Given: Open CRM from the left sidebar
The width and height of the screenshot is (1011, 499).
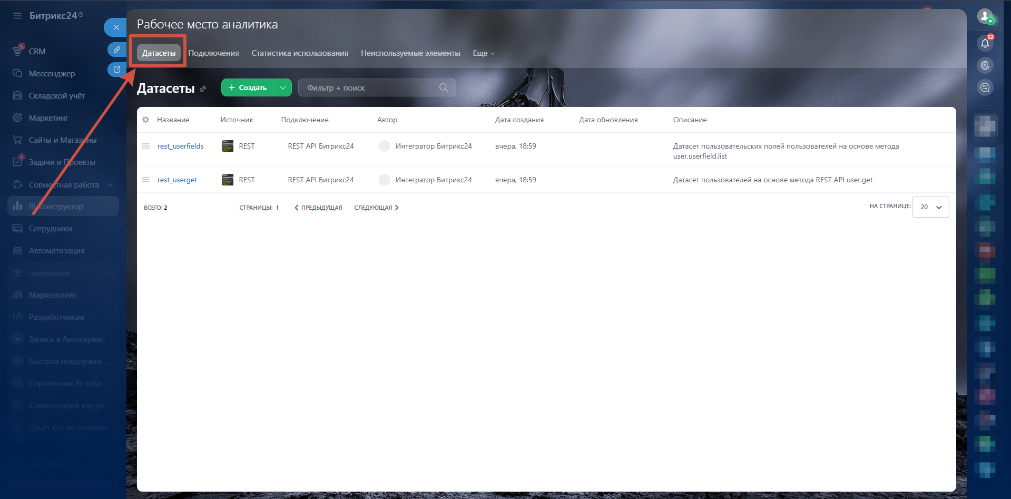Looking at the screenshot, I should (37, 51).
